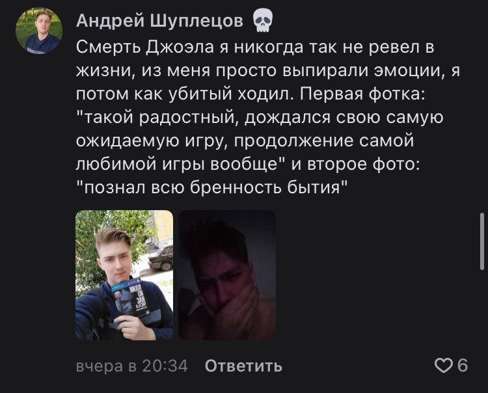Screen dimensions: 488x393
Task: Click the comment line starting Смерть Джоэла
Action: [255, 47]
